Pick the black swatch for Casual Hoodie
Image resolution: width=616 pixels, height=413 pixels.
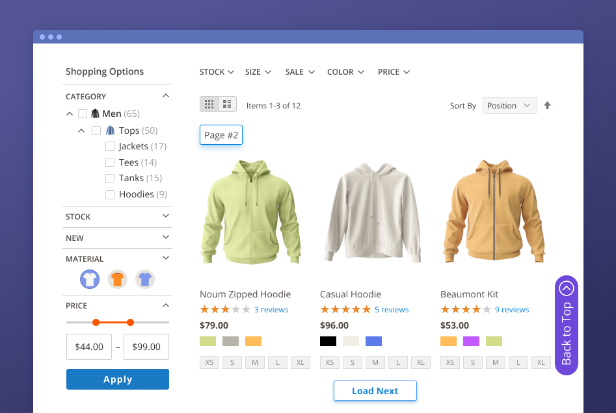pyautogui.click(x=328, y=342)
